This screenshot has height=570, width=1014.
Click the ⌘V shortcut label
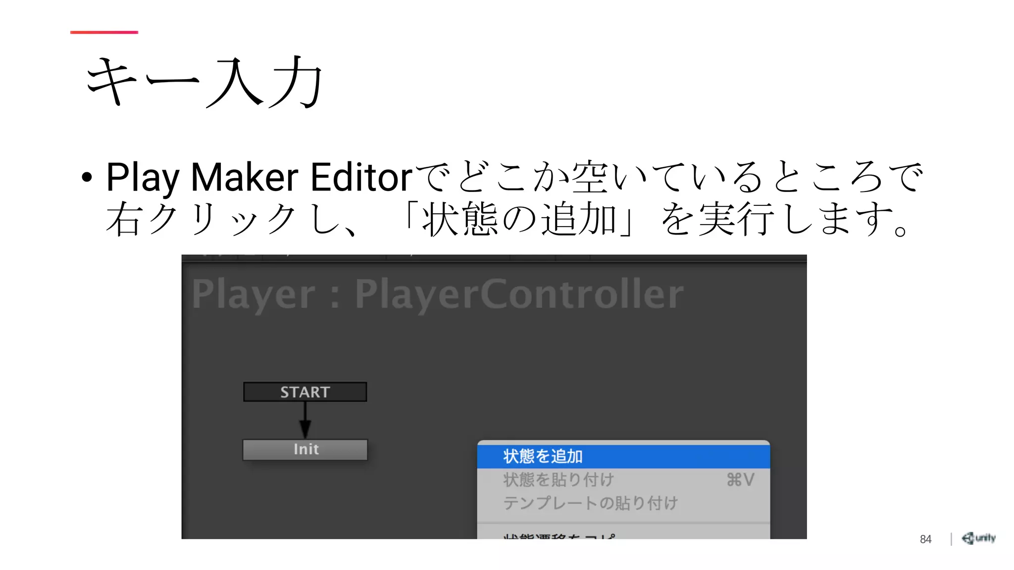click(740, 479)
